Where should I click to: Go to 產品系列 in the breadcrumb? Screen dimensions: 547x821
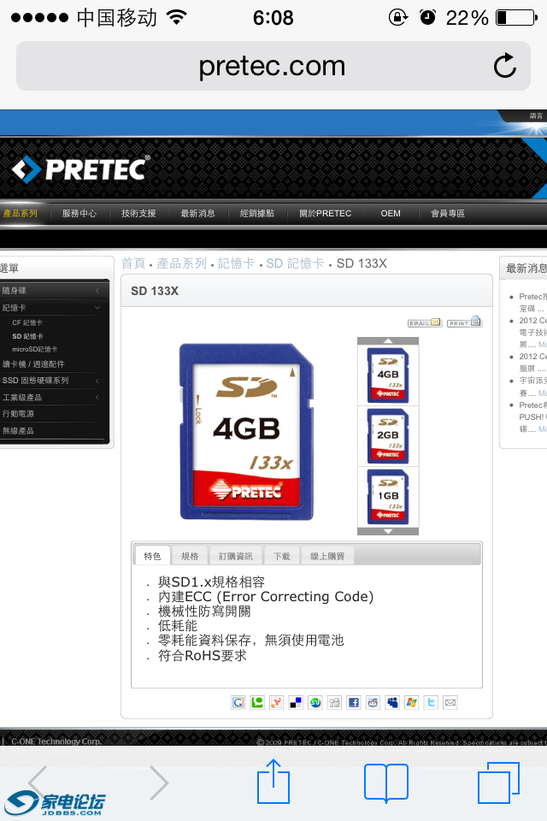(182, 263)
